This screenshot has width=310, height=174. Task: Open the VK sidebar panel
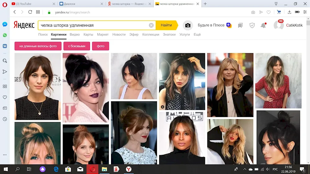click(5, 46)
